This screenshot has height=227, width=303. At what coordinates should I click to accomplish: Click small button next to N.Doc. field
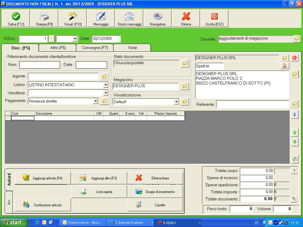51,39
